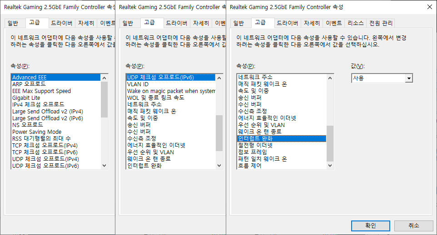Open 드라이버 tab in right window
Image resolution: width=437 pixels, height=235 pixels.
288,23
